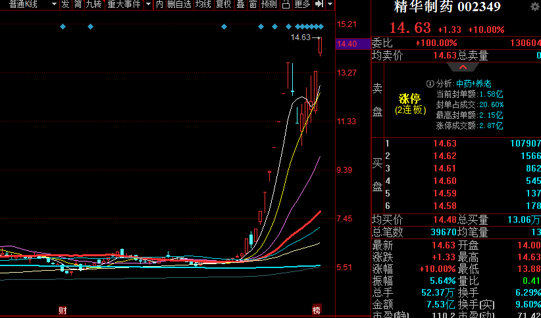Click the 榜 marker at chart bottom
Viewport: 541px width, 318px height.
317,310
